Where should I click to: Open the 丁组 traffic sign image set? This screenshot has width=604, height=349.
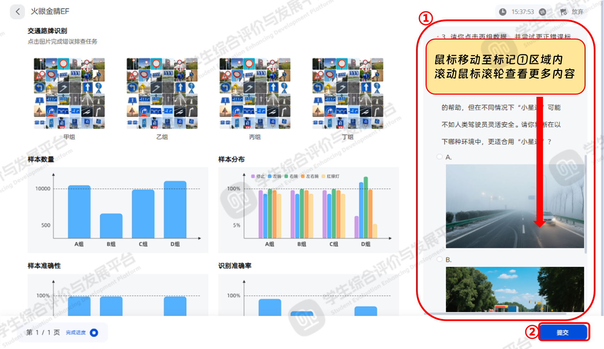[348, 93]
